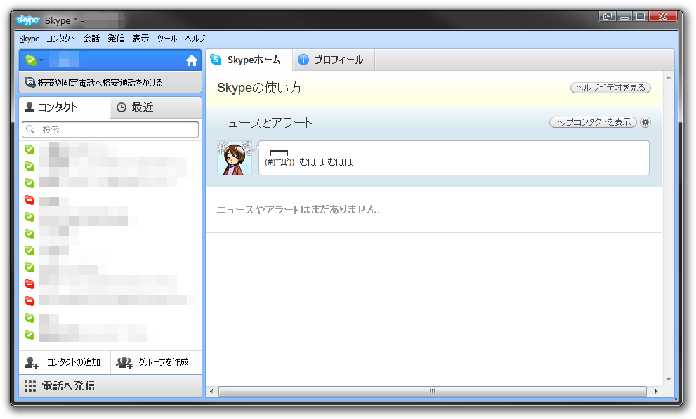Open the ツール menu
The width and height of the screenshot is (696, 419).
pos(167,39)
